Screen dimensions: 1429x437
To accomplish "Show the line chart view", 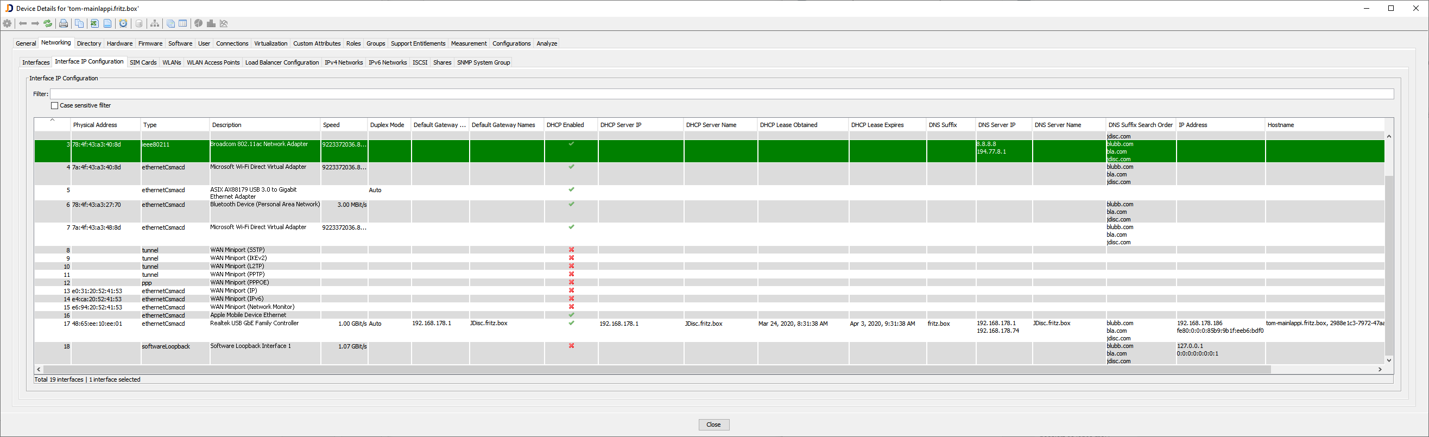I will tap(224, 23).
